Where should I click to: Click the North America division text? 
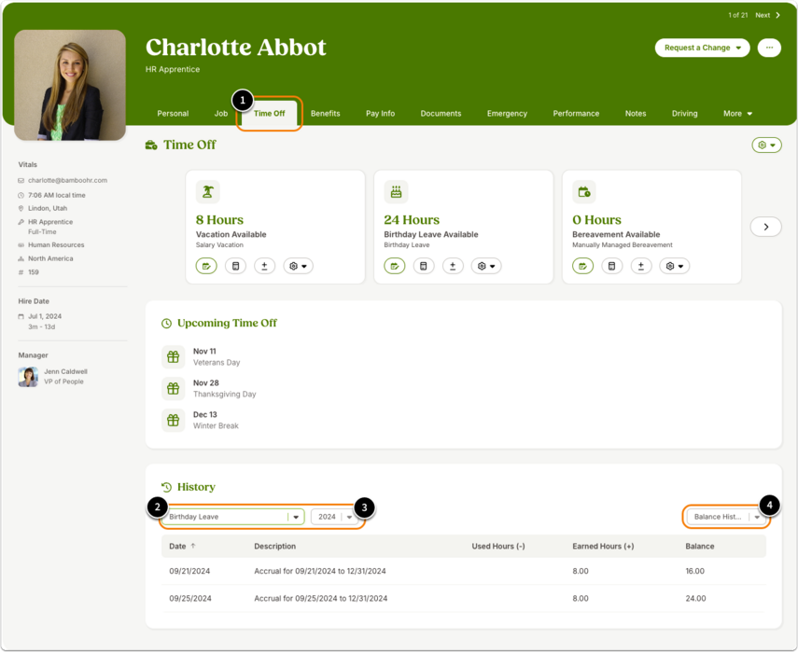click(x=50, y=259)
